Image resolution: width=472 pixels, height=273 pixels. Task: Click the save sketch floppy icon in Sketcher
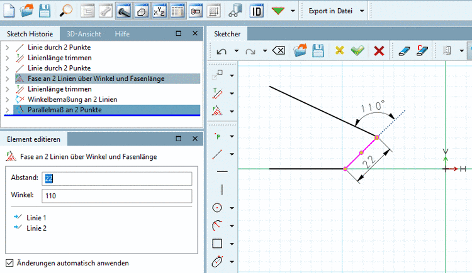tap(318, 50)
